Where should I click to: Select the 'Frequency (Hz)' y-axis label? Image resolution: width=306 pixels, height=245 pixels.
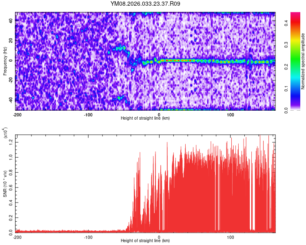5,61
